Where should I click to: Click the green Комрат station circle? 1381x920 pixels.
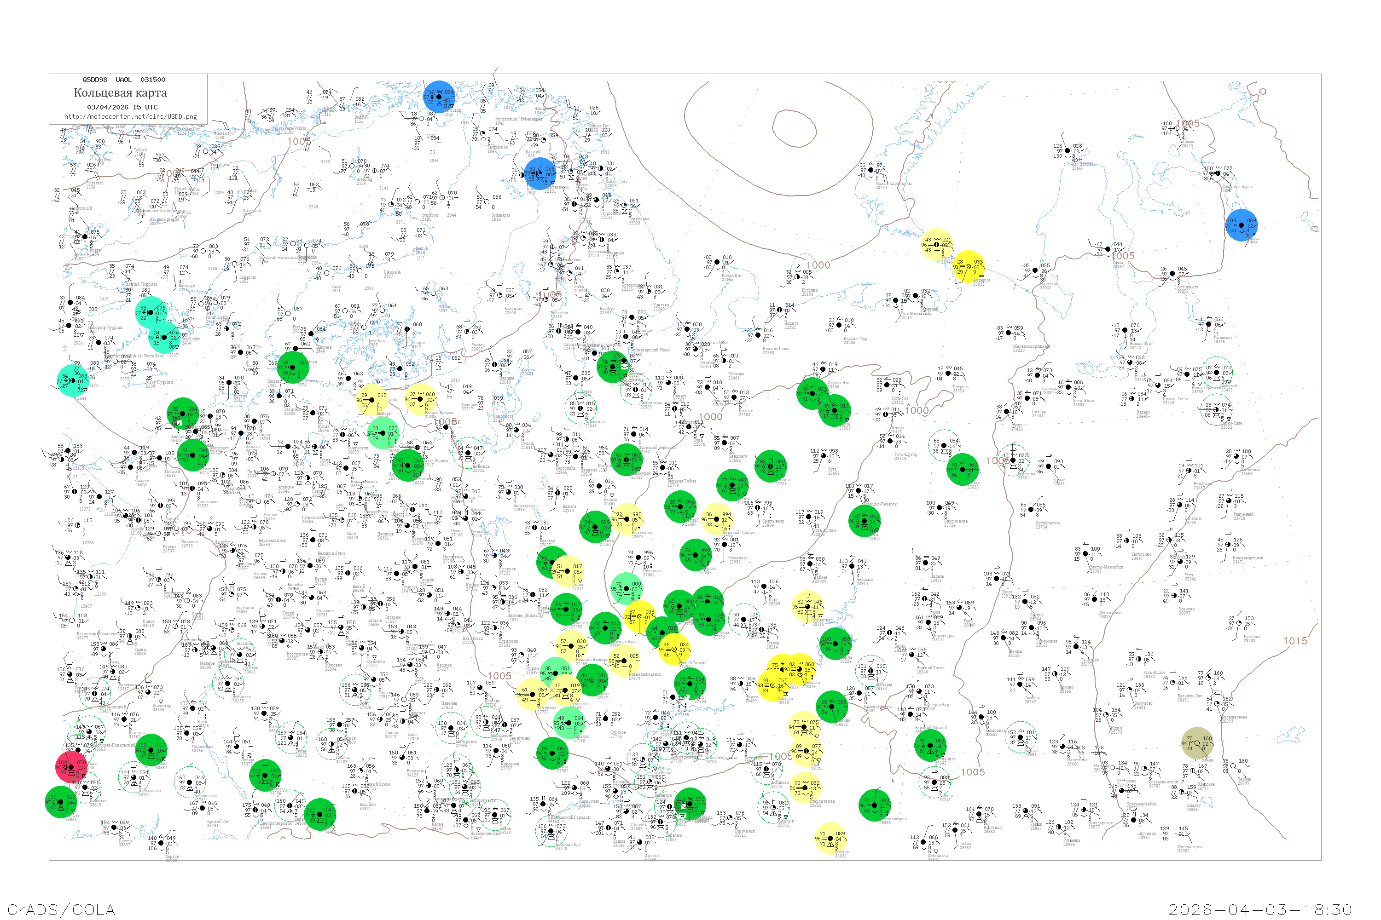tap(60, 801)
